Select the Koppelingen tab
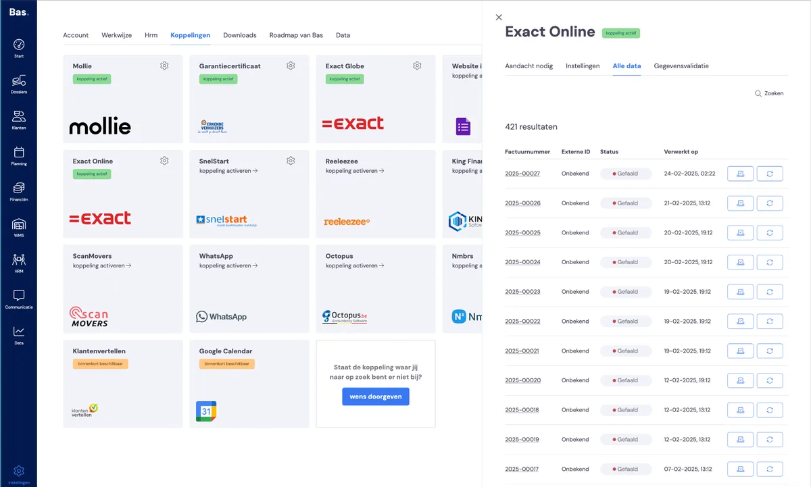Screen dimensions: 811x487 [191, 35]
